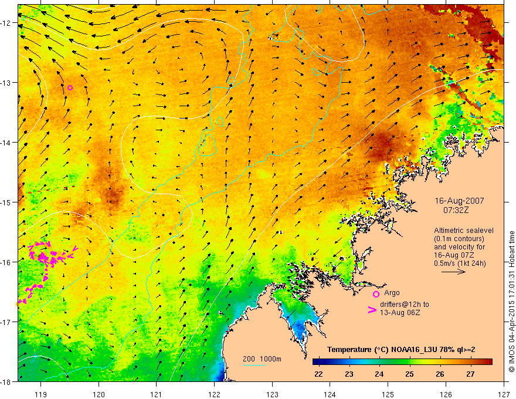Viewport: 516px width, 399px height.
Task: Click 'and velocity for' legend text
Action: click(x=459, y=247)
